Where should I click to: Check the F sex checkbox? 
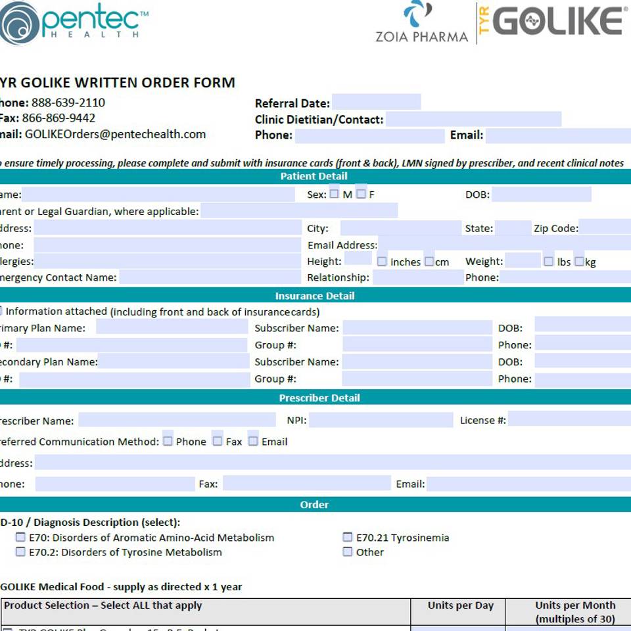click(x=361, y=194)
